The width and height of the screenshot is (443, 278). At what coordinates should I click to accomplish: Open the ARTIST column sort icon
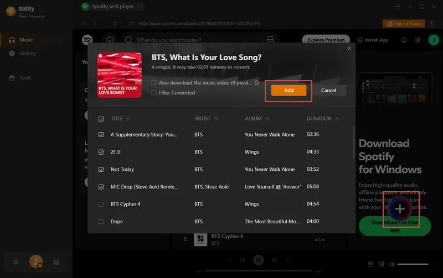click(216, 118)
